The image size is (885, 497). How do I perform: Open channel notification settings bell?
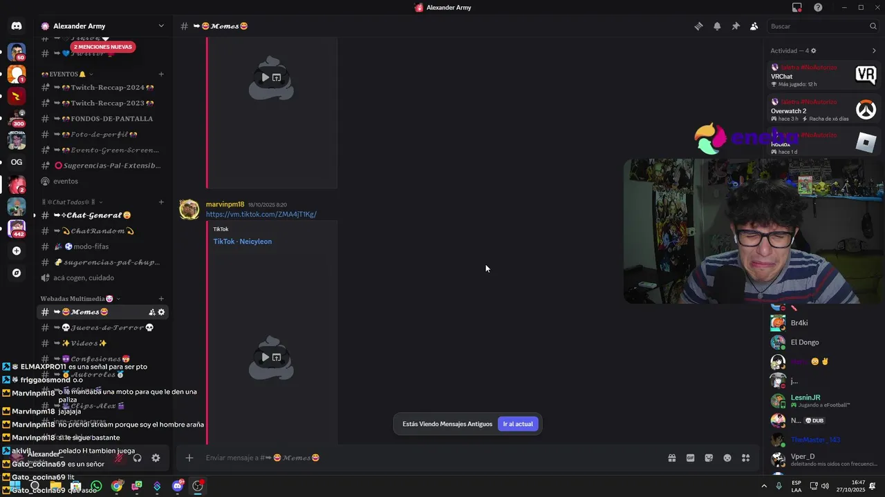pyautogui.click(x=717, y=26)
